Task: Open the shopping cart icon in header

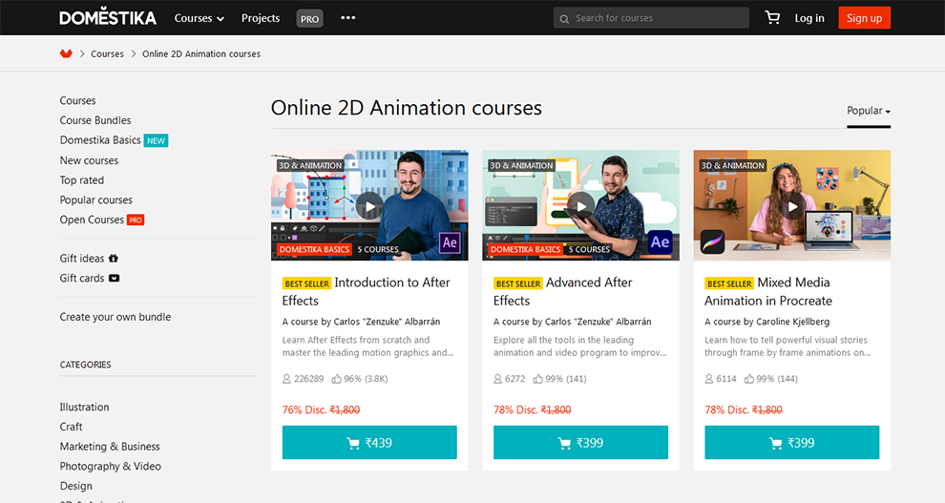Action: [772, 17]
